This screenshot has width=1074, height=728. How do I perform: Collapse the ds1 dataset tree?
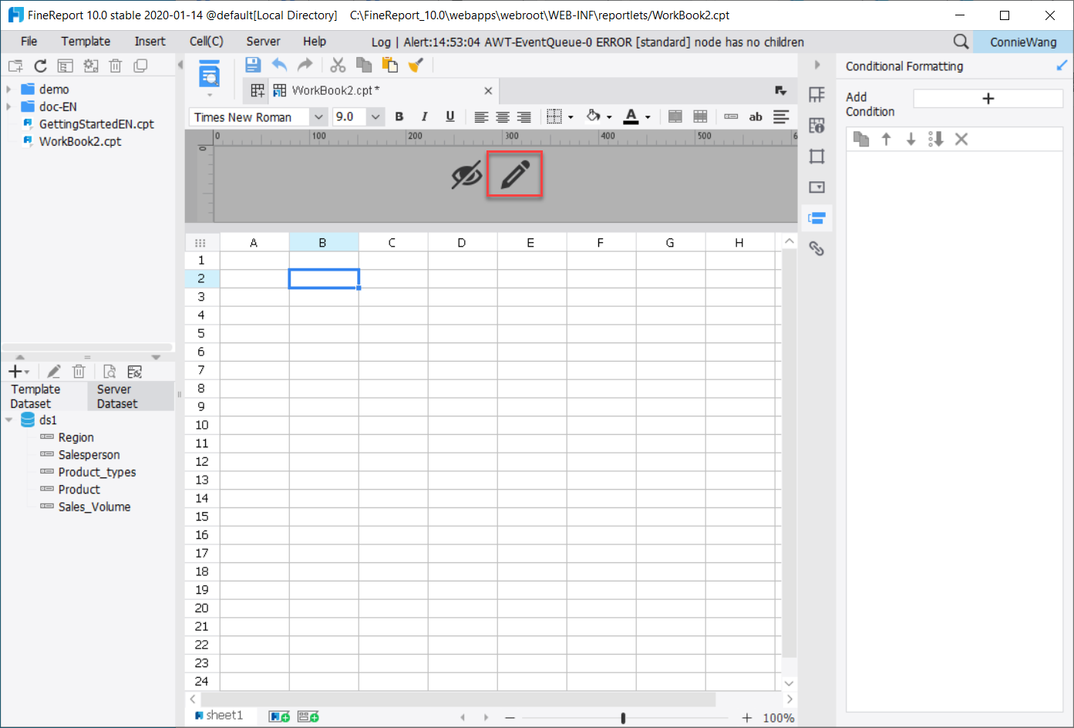point(9,420)
